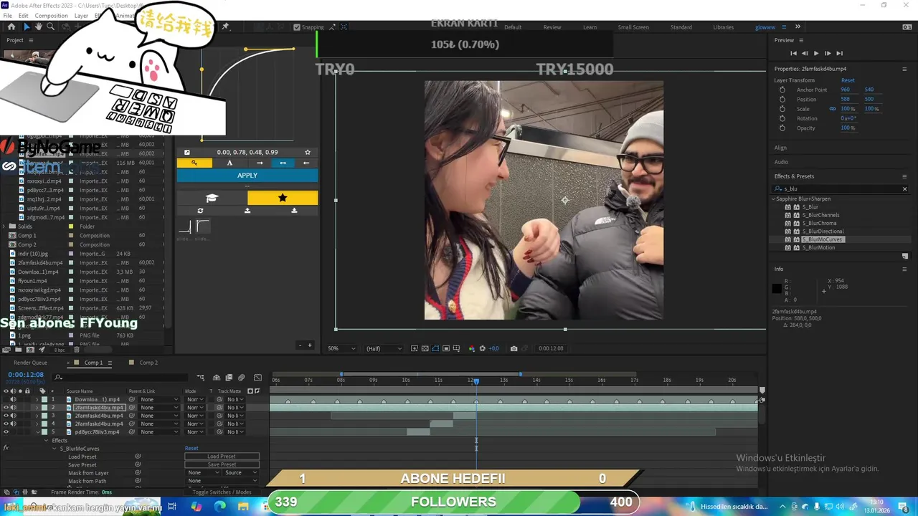Reset Layer Transform in Properties panel

click(x=848, y=80)
